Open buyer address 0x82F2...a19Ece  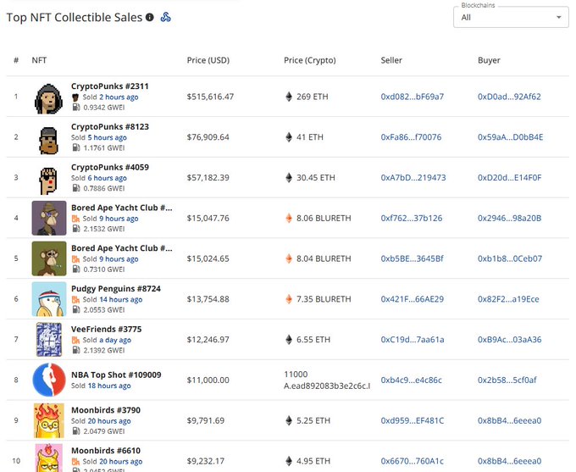coord(508,299)
